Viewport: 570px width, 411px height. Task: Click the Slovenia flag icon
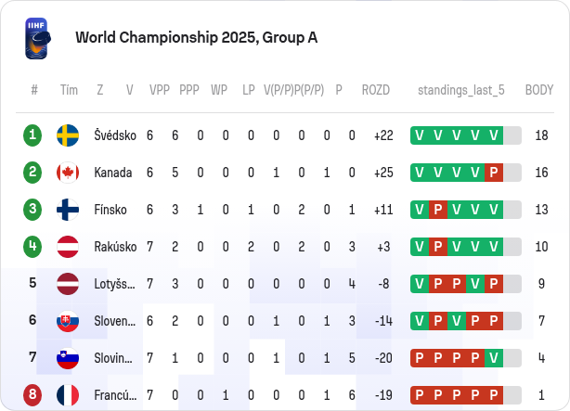pyautogui.click(x=68, y=358)
